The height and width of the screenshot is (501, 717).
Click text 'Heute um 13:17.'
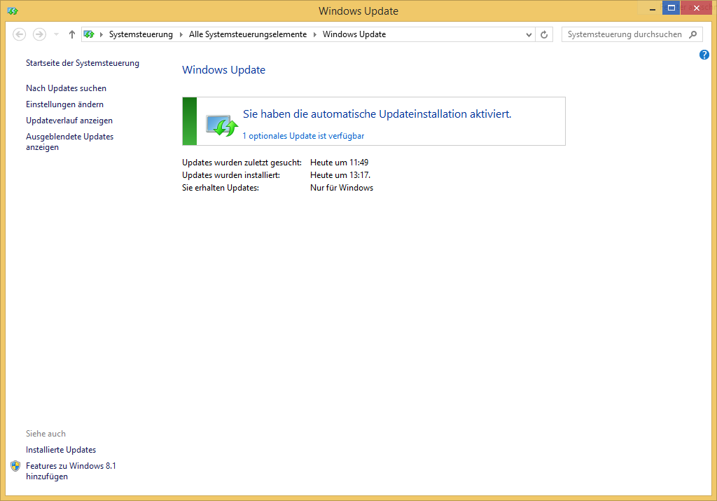[x=340, y=175]
